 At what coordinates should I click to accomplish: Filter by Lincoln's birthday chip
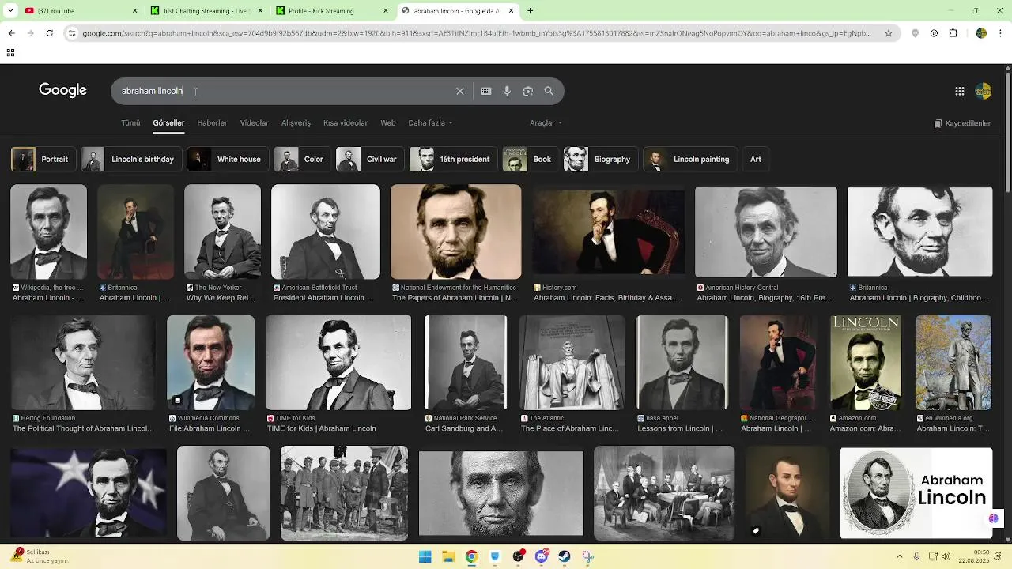point(132,159)
